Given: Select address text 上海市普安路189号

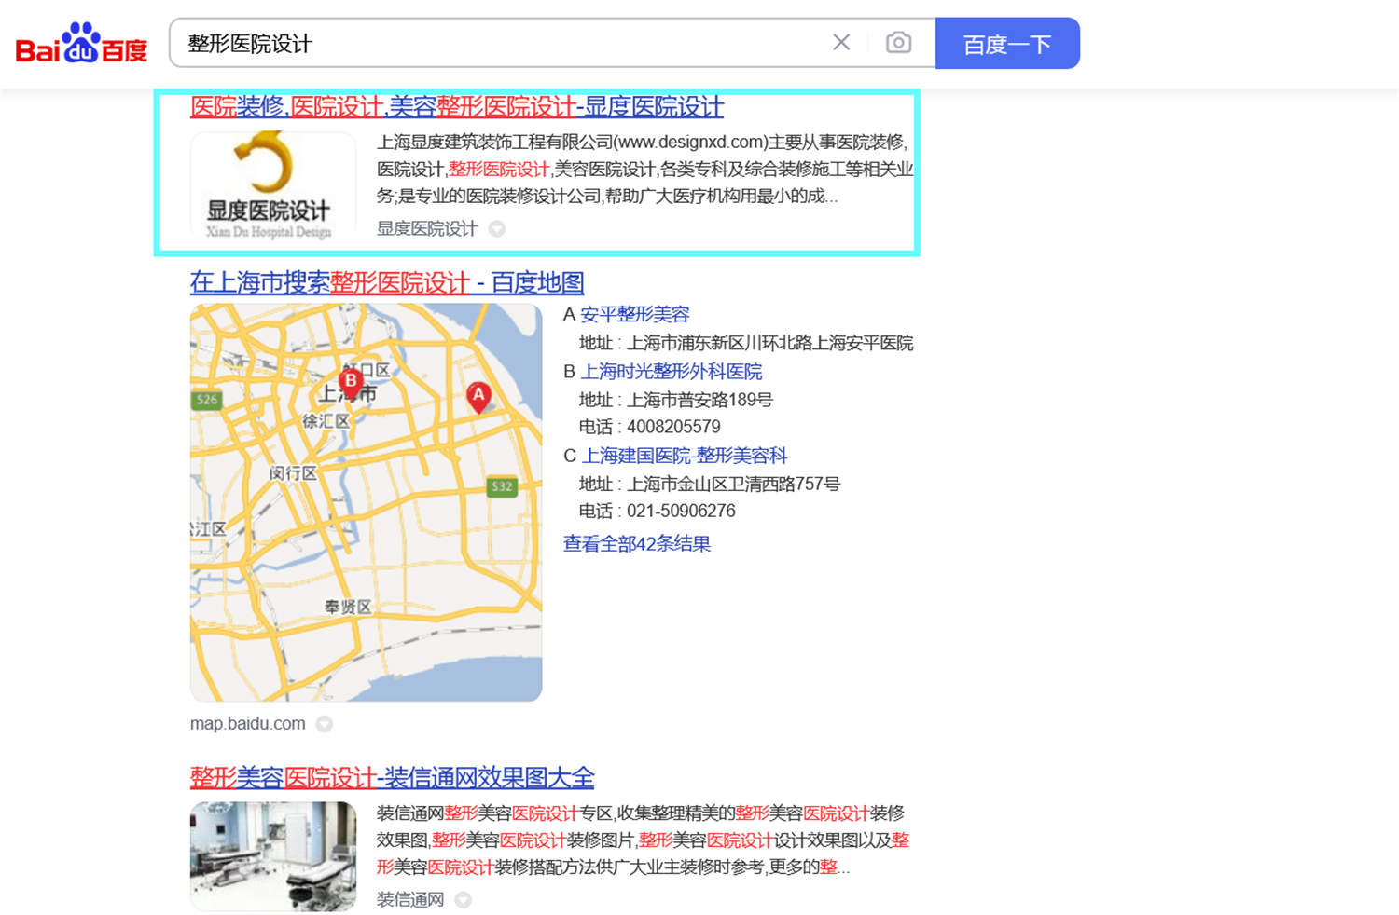Looking at the screenshot, I should click(x=699, y=400).
